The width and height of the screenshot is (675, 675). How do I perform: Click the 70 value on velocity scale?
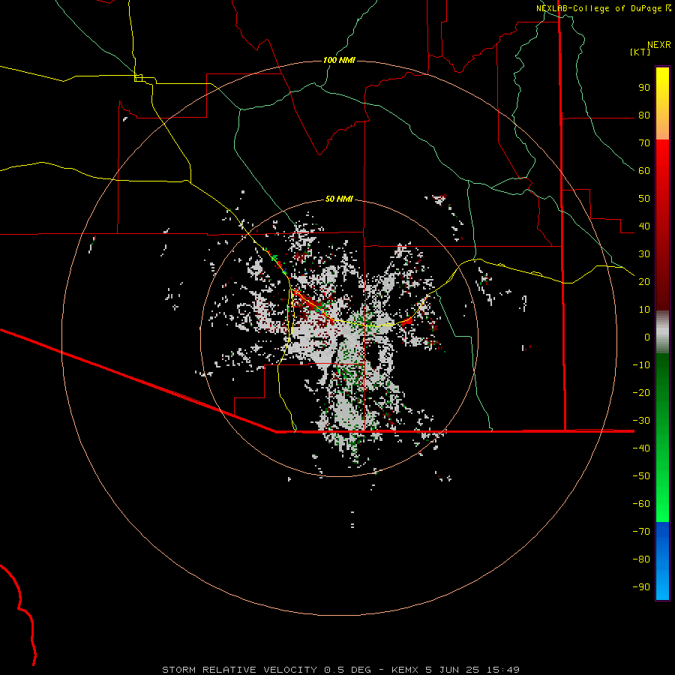(x=644, y=143)
